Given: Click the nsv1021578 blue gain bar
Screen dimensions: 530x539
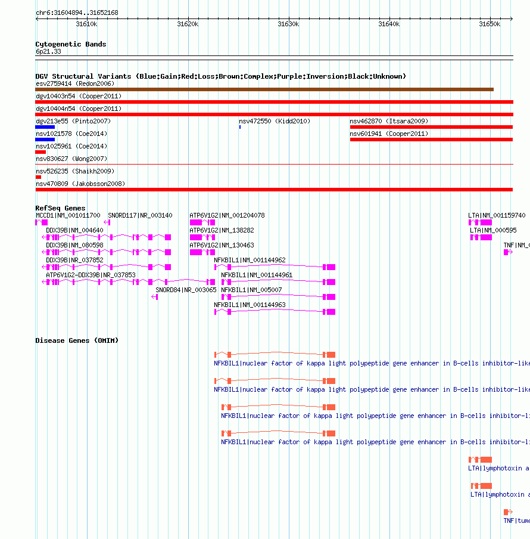Looking at the screenshot, I should [45, 140].
